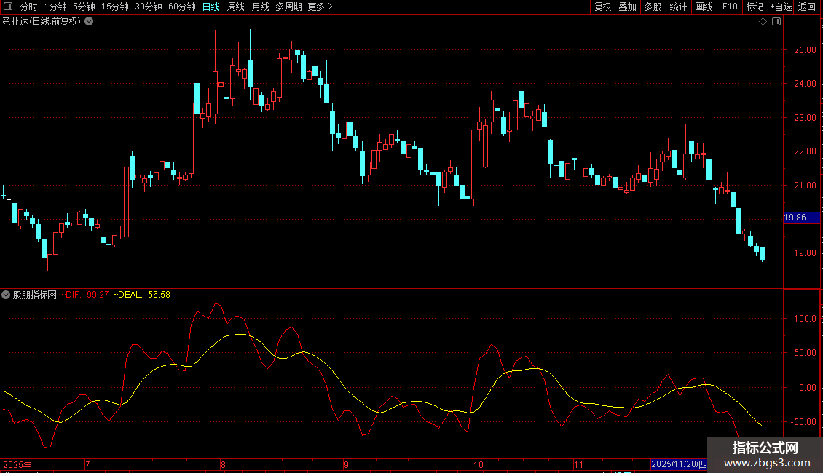The width and height of the screenshot is (823, 473).
Task: Open the 多股 multi-stock view
Action: (653, 7)
